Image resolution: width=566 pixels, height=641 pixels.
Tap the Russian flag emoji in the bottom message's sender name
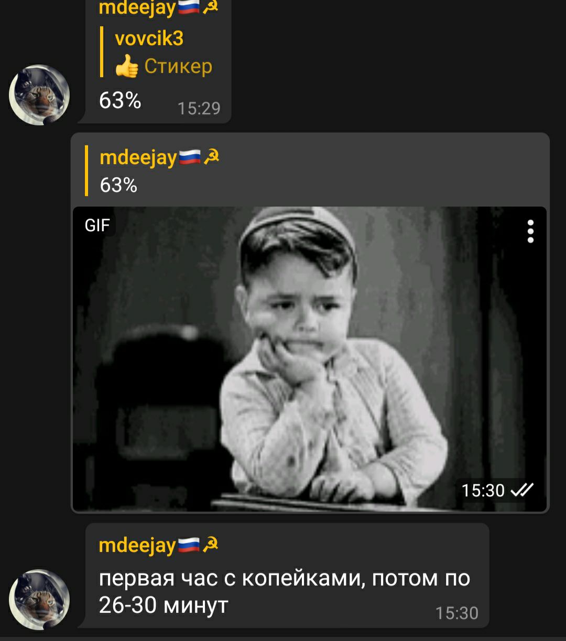[x=189, y=545]
